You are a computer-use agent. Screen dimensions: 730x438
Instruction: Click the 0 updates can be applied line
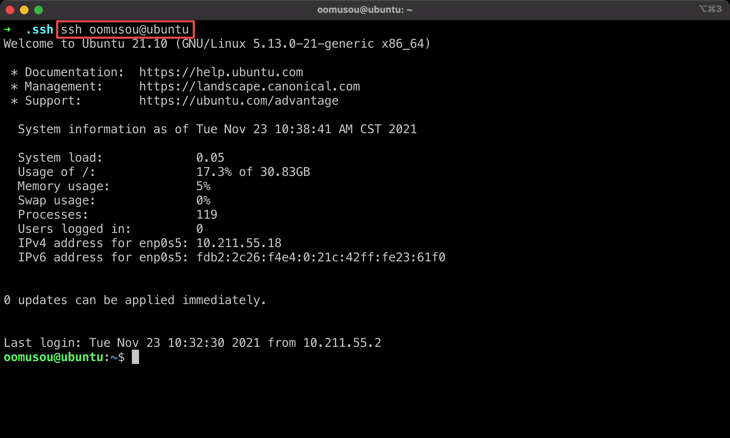tap(135, 300)
